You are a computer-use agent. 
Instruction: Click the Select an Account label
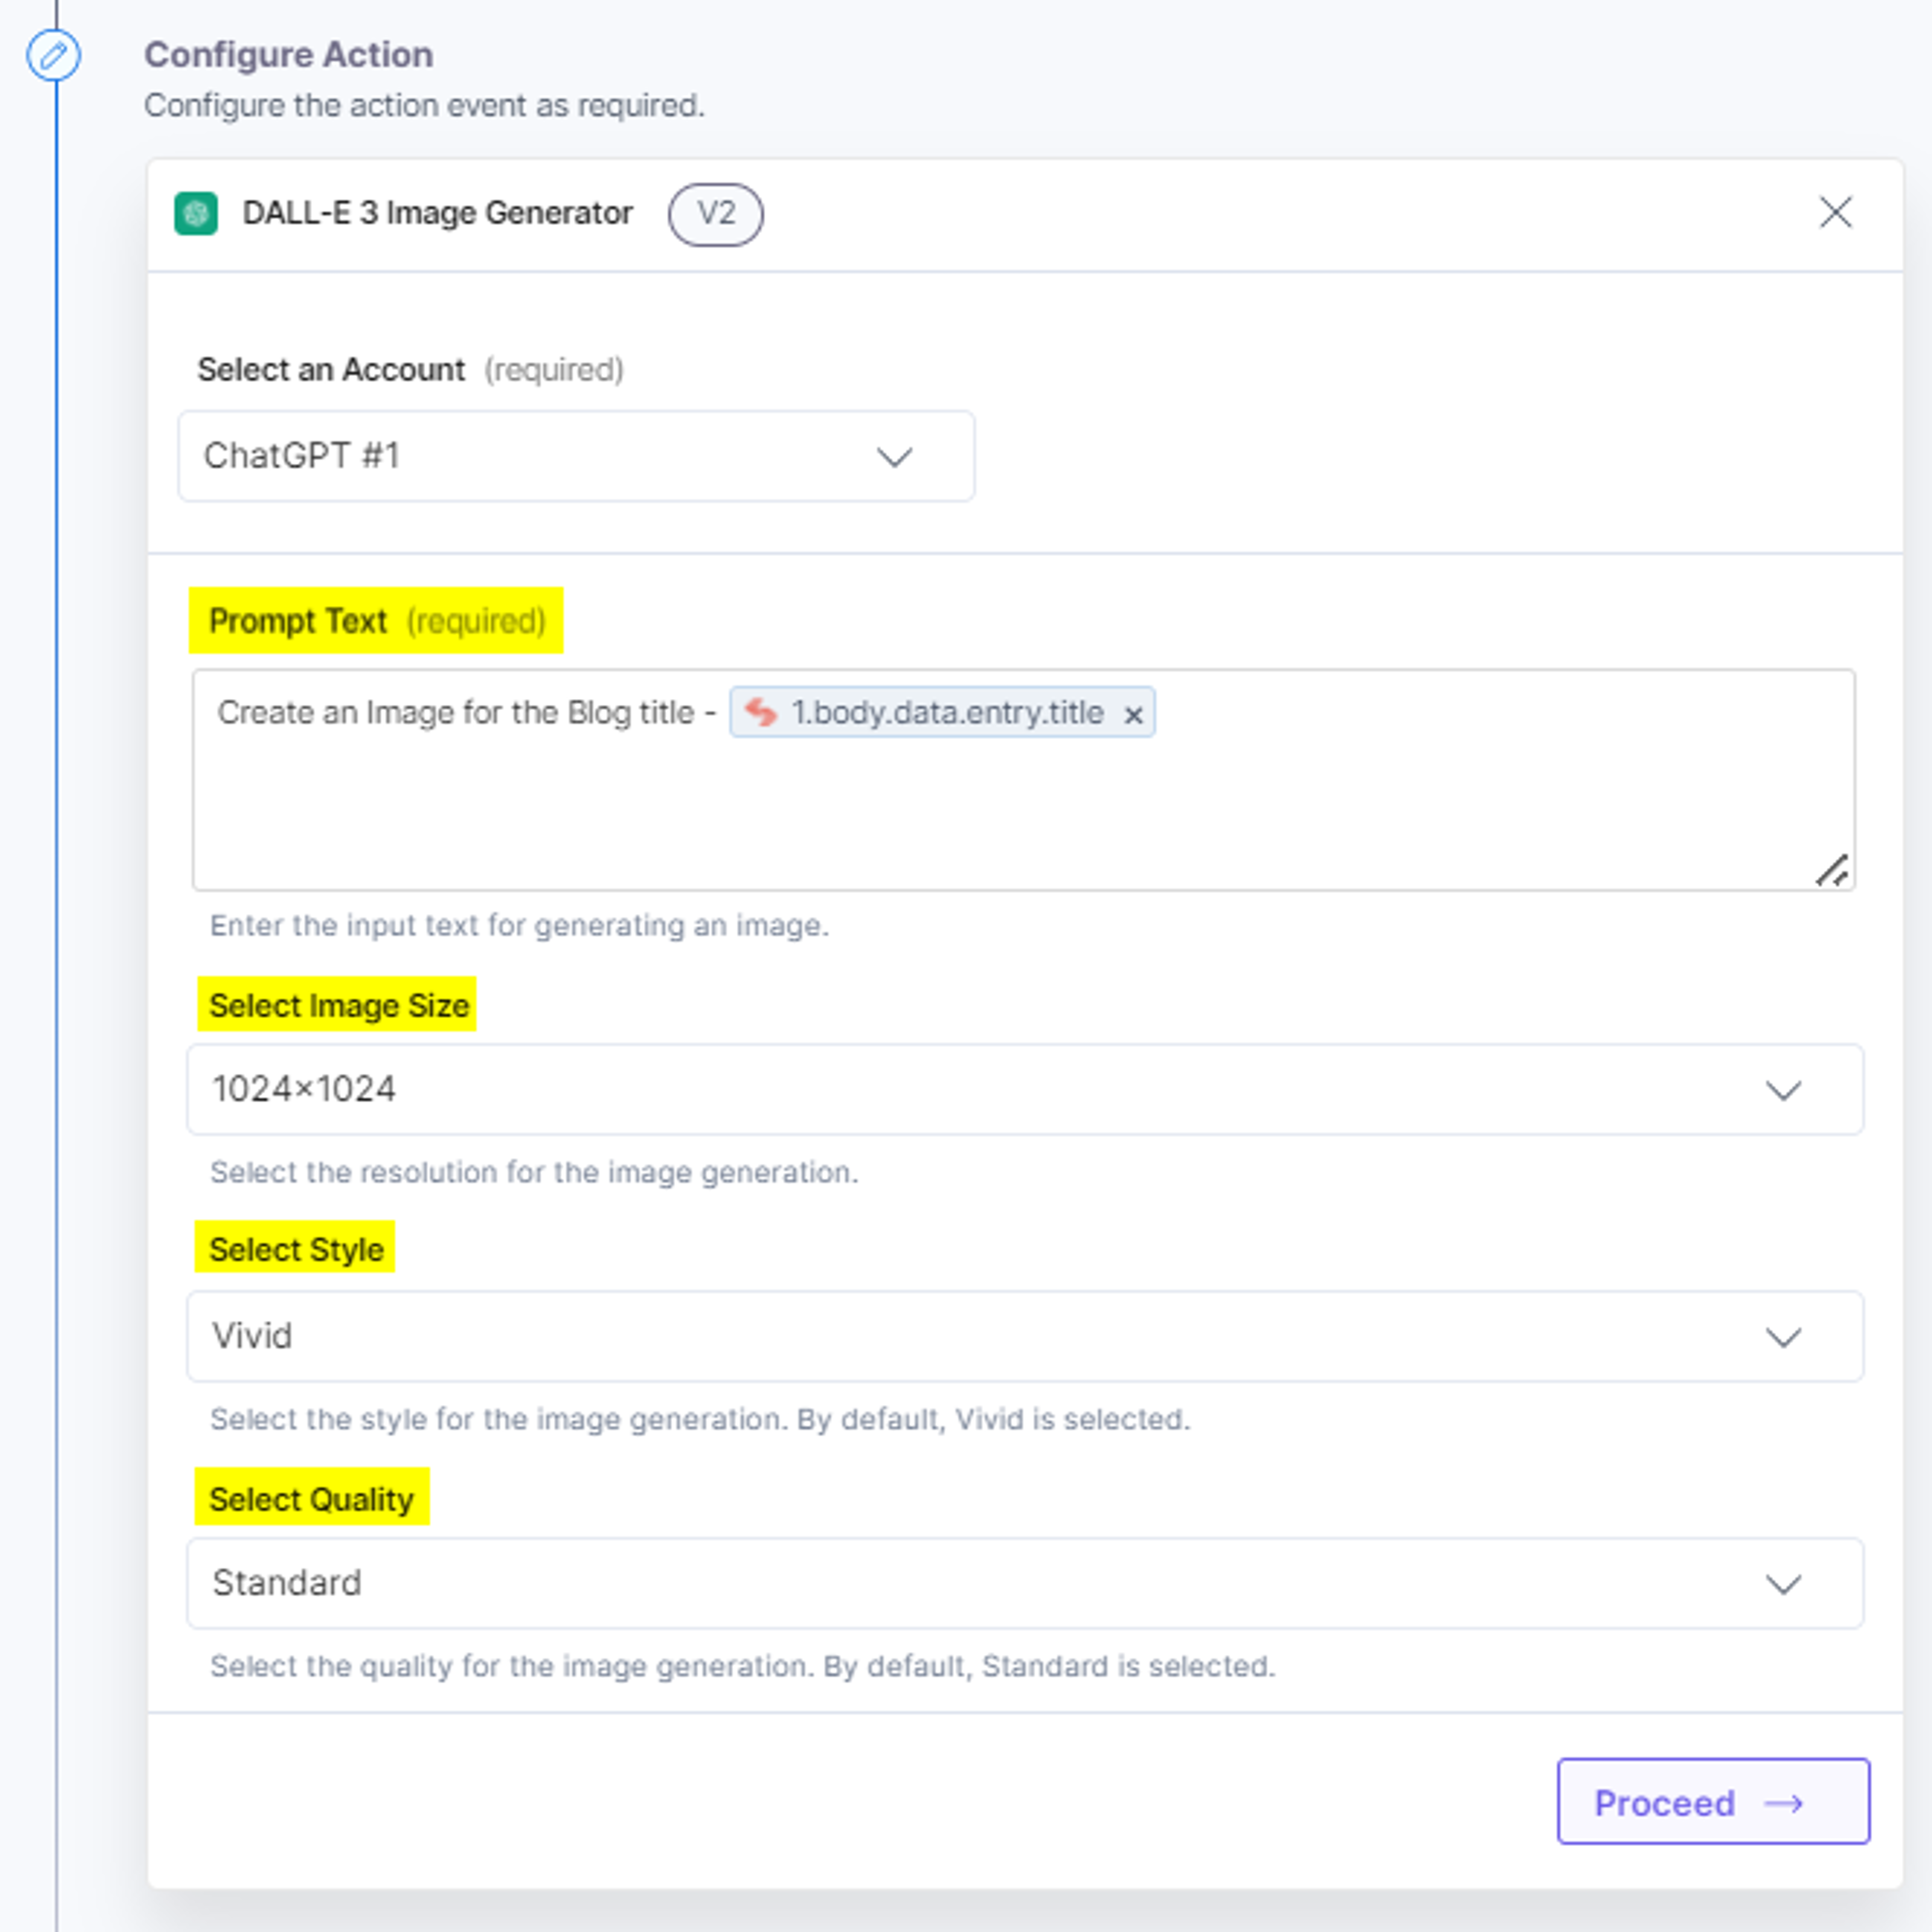[x=331, y=369]
